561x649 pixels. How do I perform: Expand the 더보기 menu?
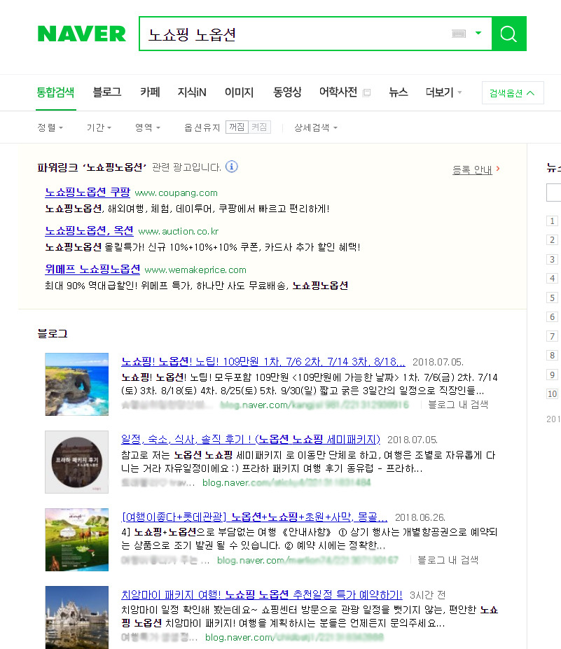pyautogui.click(x=443, y=92)
